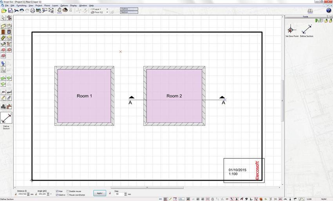Image resolution: width=333 pixels, height=201 pixels.
Task: Open the Help question mark icon
Action: 328,11
